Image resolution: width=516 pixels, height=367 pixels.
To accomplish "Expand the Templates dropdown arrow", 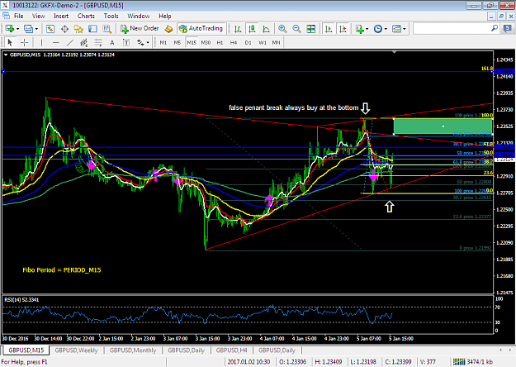I will (405, 29).
